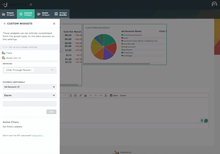Switch to the Widget Bundle tab
The height and width of the screenshot is (154, 220).
[x=61, y=14]
